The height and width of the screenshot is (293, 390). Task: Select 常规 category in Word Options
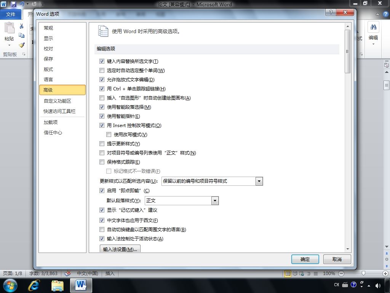pyautogui.click(x=62, y=28)
